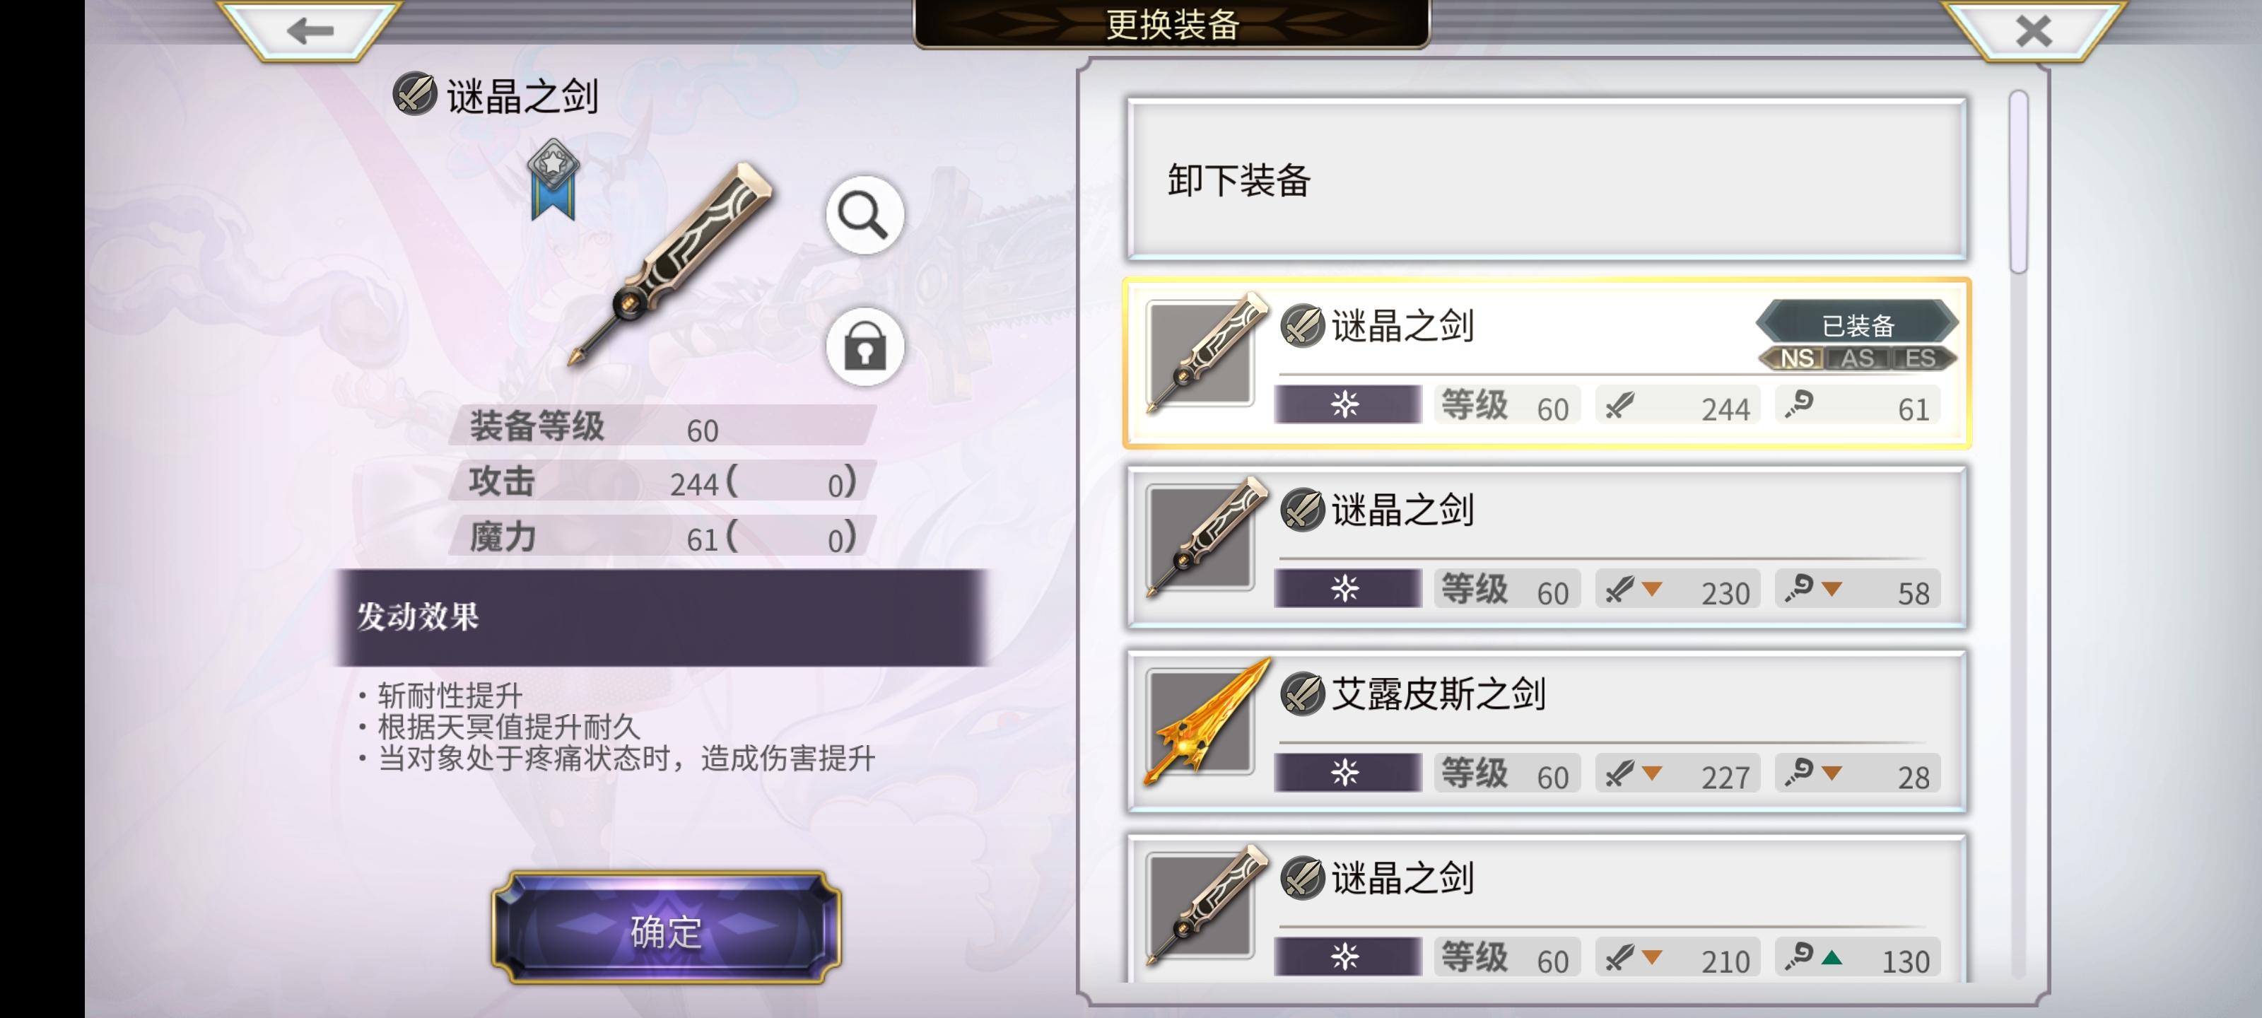2262x1018 pixels.
Task: Switch to the AS style tab
Action: click(x=1857, y=358)
